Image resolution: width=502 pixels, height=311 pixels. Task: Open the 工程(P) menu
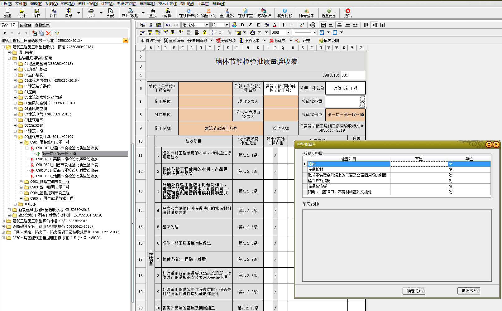6,4
